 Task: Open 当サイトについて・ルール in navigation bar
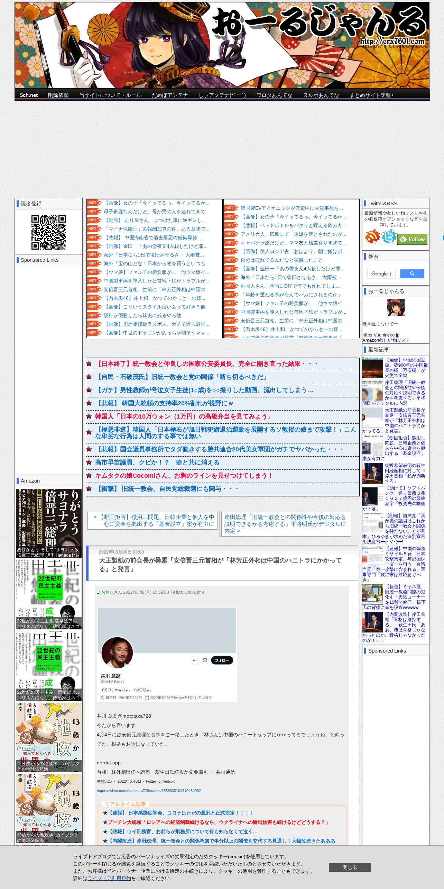[x=110, y=95]
